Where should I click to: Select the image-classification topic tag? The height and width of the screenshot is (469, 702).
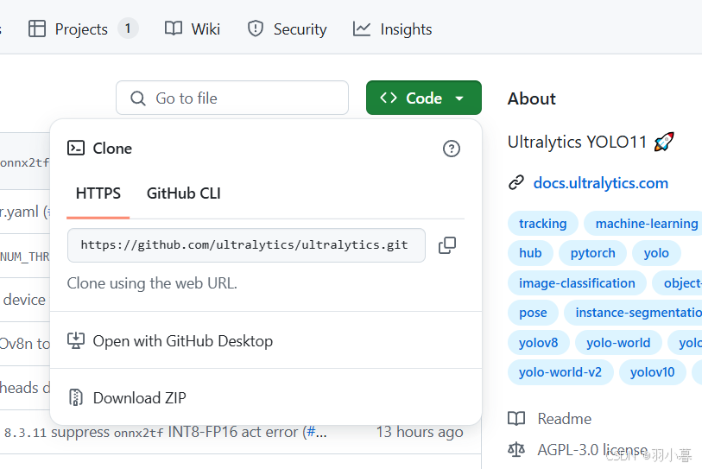[577, 283]
